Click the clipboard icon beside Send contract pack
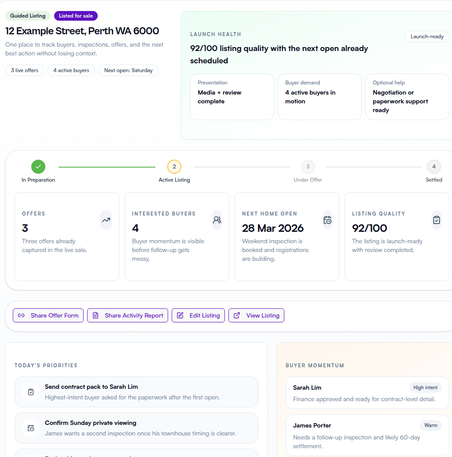Viewport: 452px width, 457px height. click(x=30, y=392)
